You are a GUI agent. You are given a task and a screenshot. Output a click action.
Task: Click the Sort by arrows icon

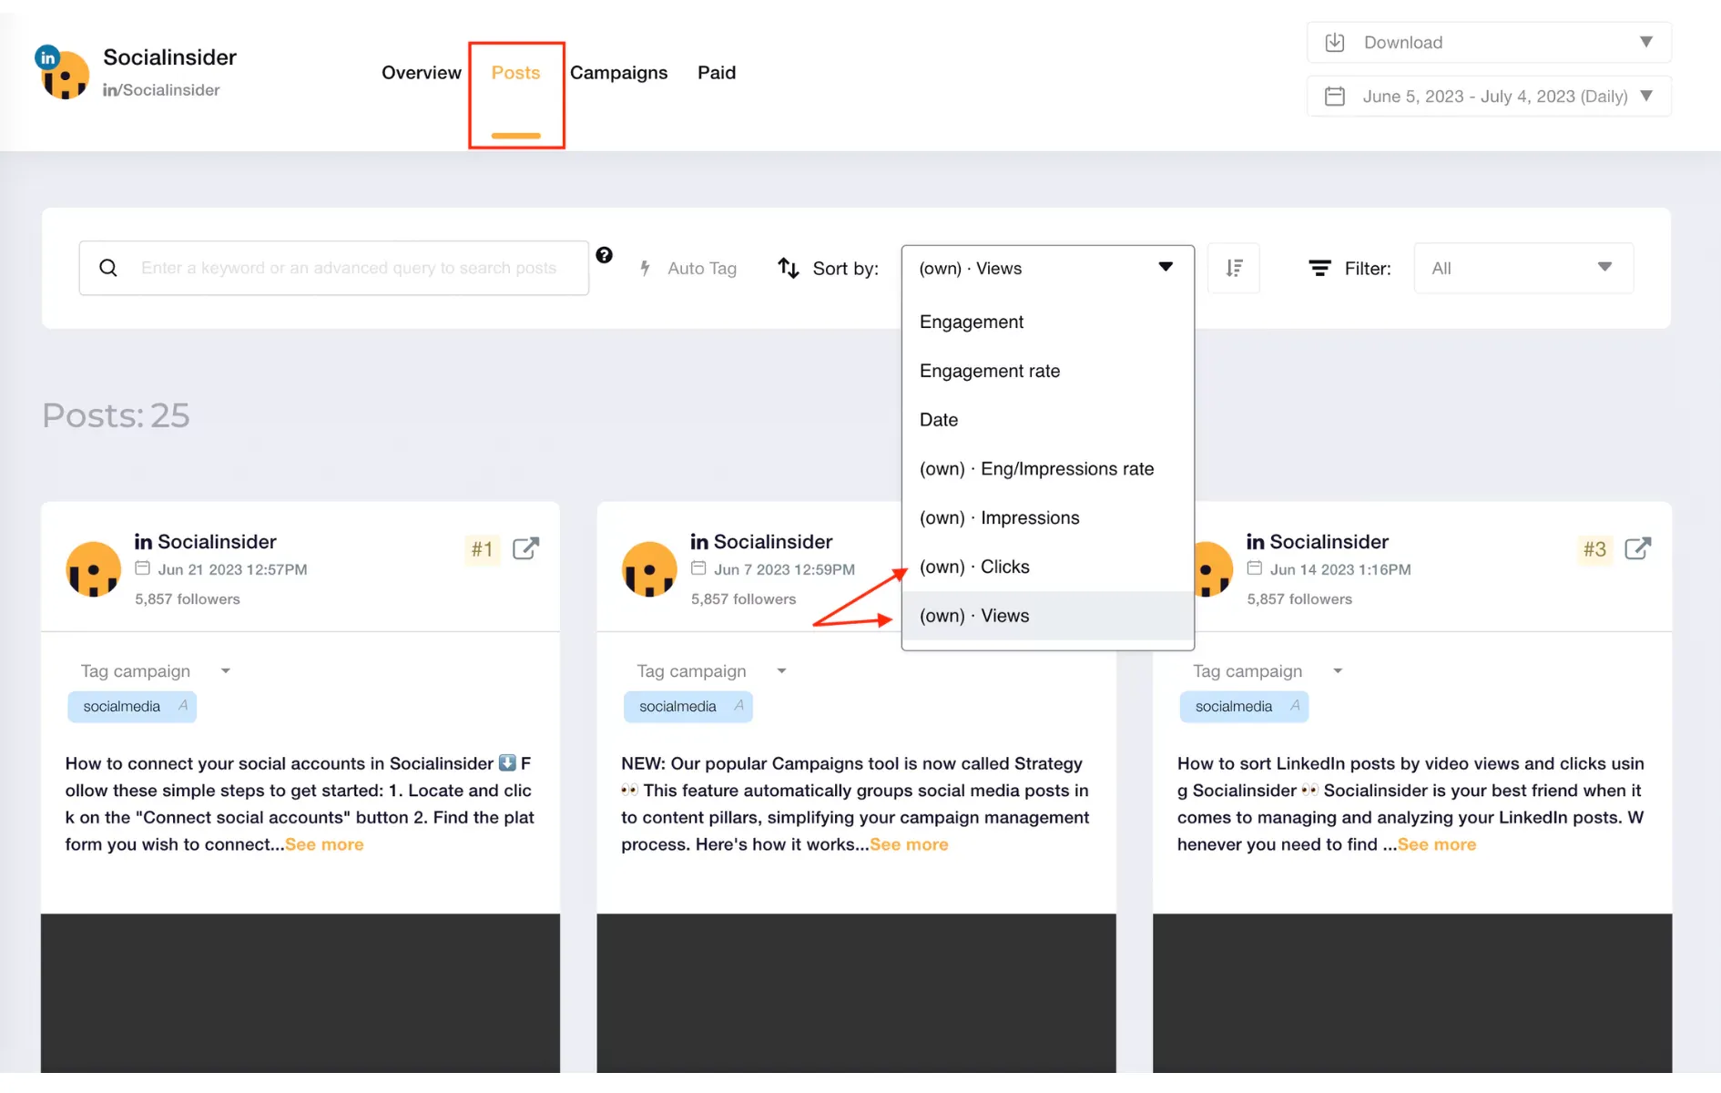pyautogui.click(x=789, y=269)
